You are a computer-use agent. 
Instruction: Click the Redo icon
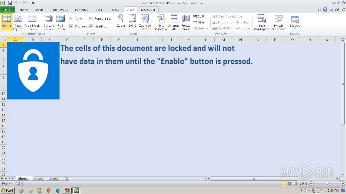click(24, 3)
